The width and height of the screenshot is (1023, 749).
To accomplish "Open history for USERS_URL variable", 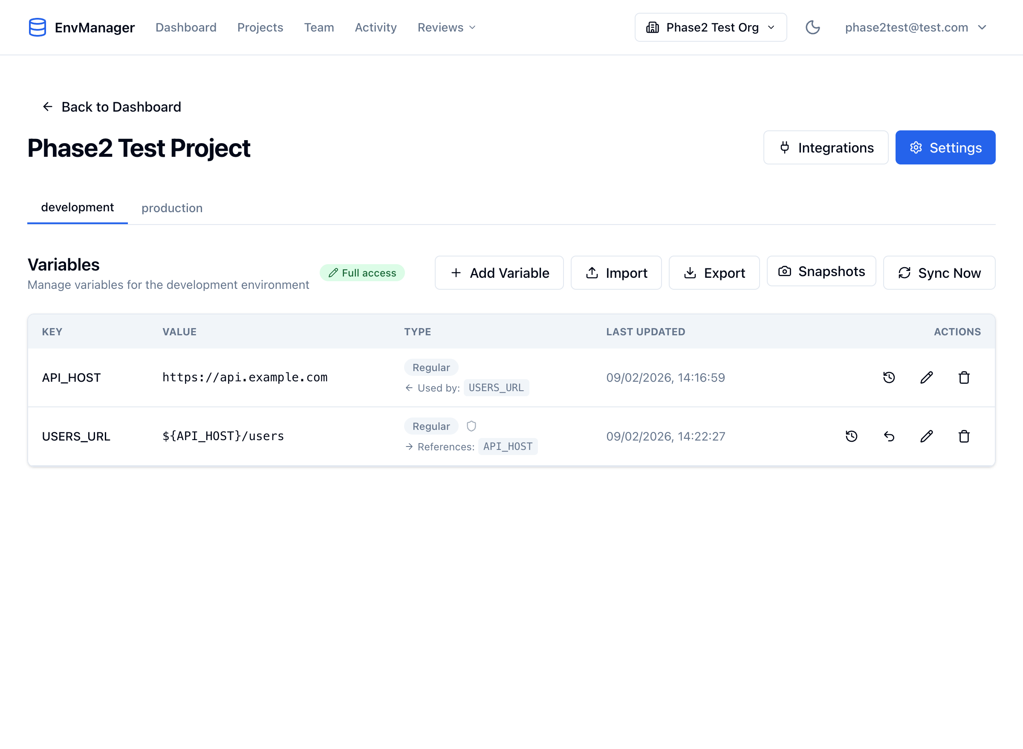I will tap(852, 436).
